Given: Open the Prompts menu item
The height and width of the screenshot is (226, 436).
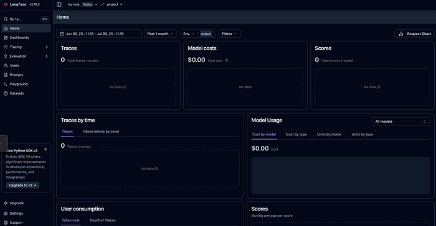Looking at the screenshot, I should [x=26, y=75].
